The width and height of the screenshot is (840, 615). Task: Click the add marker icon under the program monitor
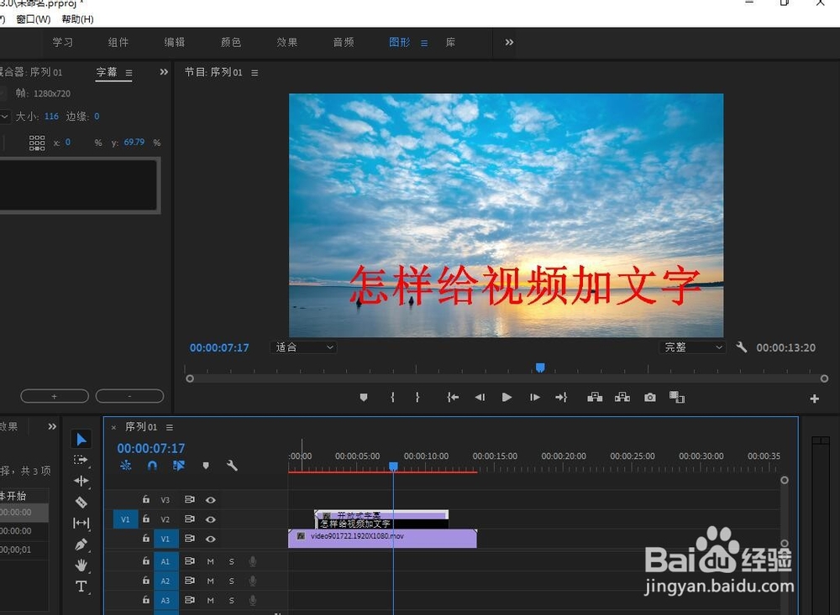pyautogui.click(x=364, y=397)
